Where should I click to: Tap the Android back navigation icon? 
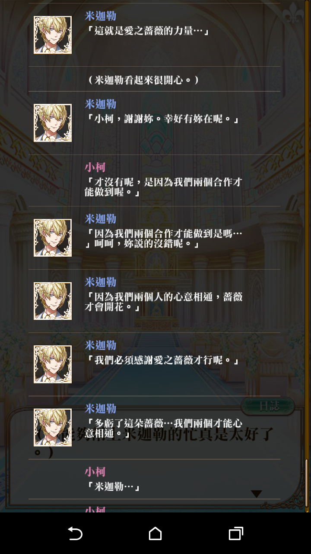coord(75,534)
